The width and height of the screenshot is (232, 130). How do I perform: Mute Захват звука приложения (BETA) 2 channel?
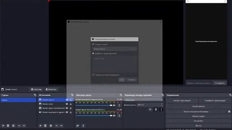115,116
